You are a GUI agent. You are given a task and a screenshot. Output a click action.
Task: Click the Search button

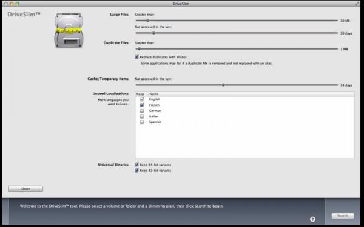point(343,215)
